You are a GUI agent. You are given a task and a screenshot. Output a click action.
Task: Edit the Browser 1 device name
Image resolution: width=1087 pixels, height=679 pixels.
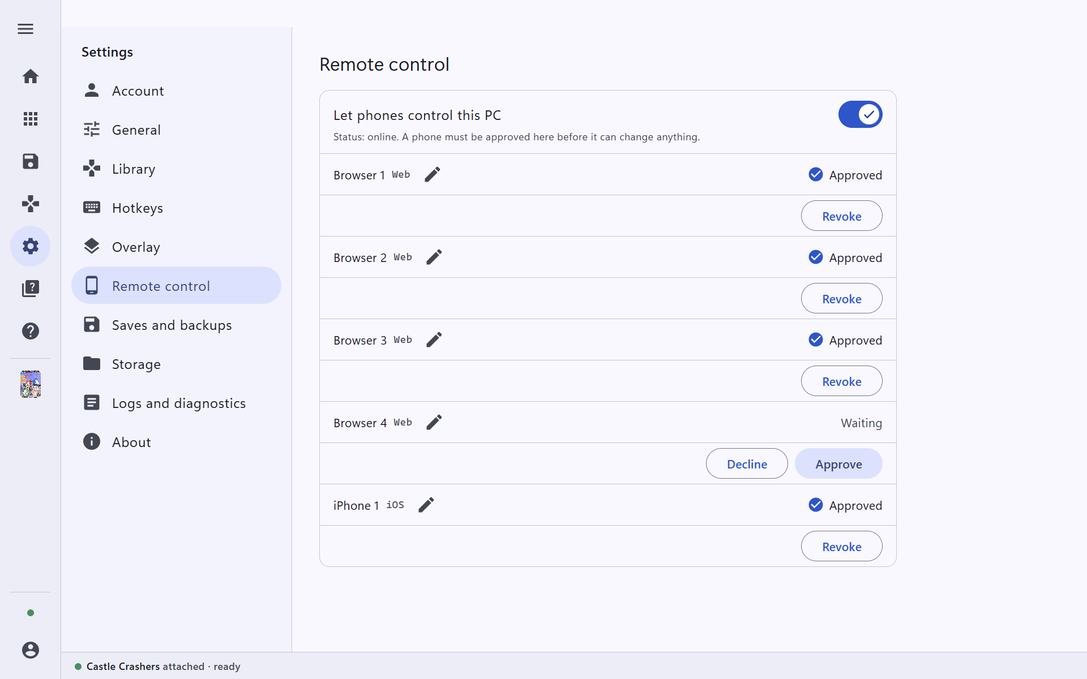pos(433,175)
